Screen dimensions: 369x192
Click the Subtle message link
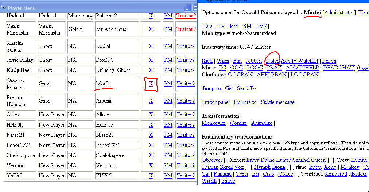(x=277, y=102)
